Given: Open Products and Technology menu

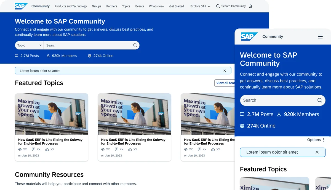Looking at the screenshot, I should coord(71,6).
